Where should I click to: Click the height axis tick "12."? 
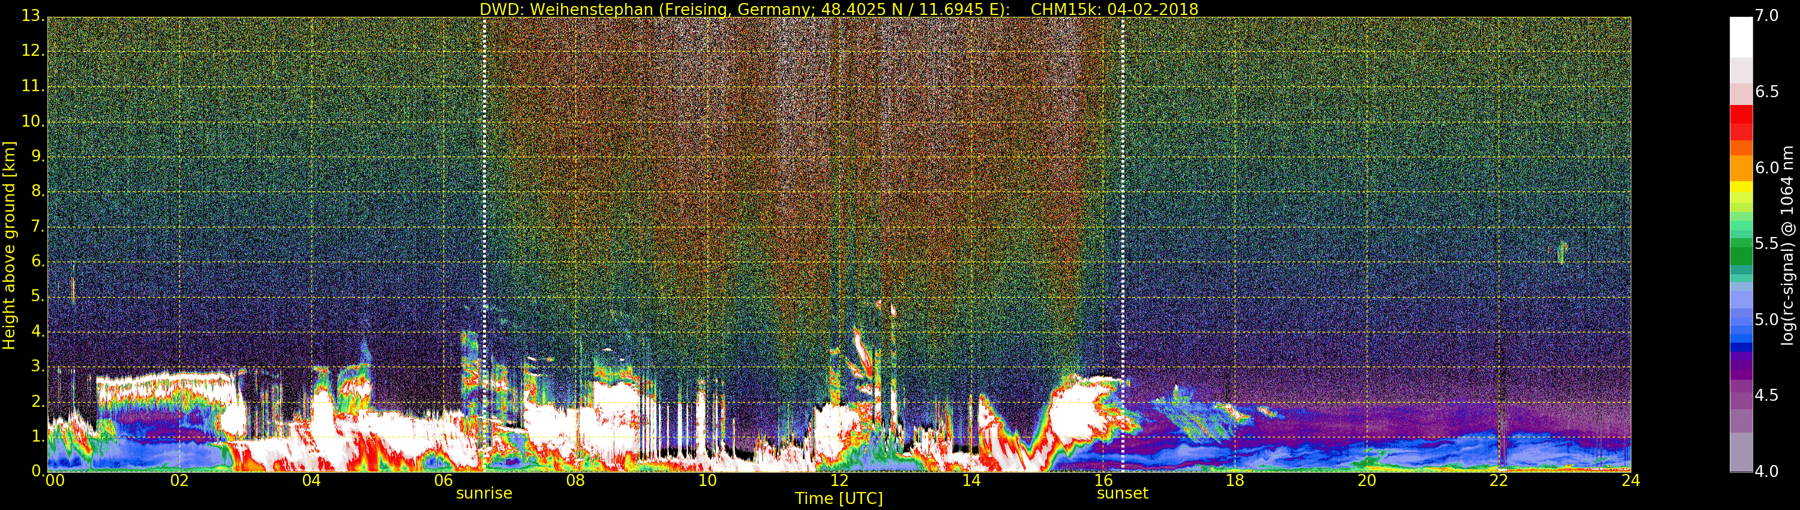coord(33,51)
